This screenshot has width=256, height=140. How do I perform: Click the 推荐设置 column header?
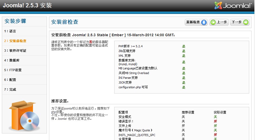[x=188, y=112]
